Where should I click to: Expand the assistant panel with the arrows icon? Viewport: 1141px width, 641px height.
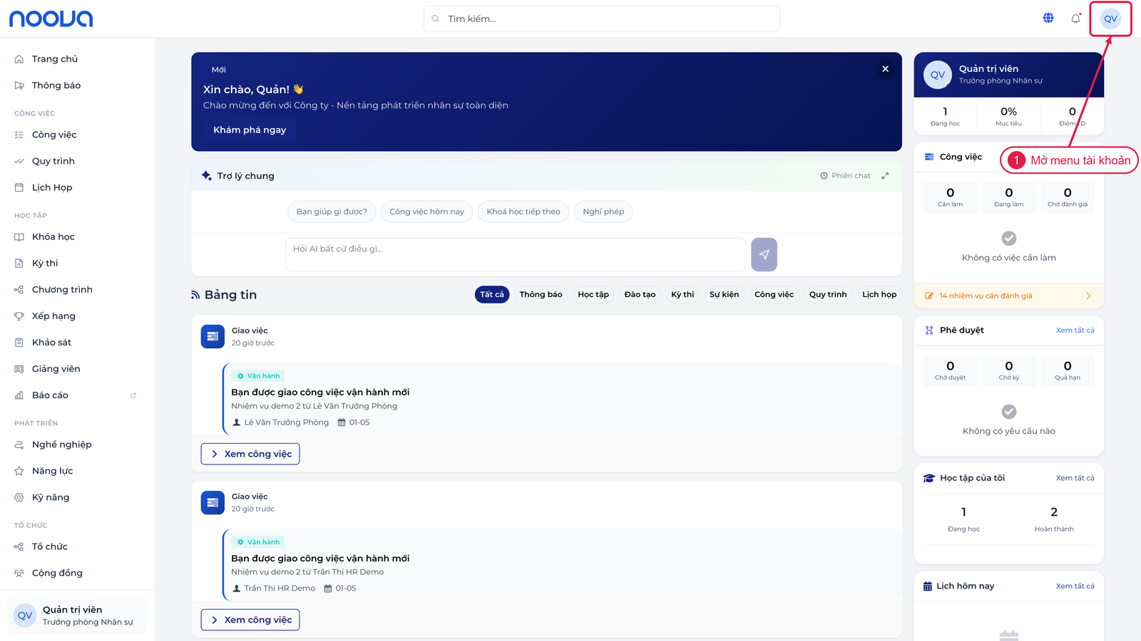pyautogui.click(x=885, y=176)
